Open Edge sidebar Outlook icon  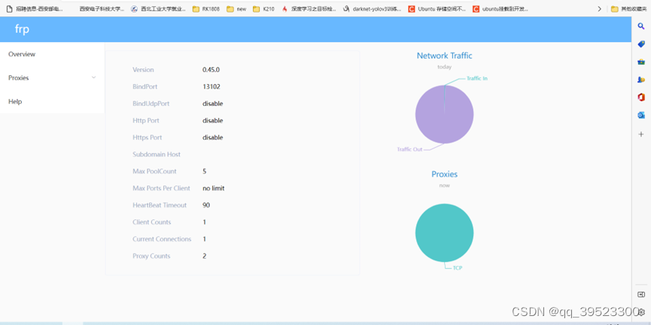pos(641,115)
